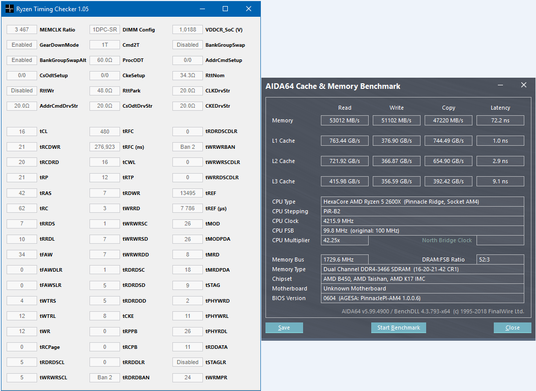Click the L1 Cache Read value field

coord(345,141)
